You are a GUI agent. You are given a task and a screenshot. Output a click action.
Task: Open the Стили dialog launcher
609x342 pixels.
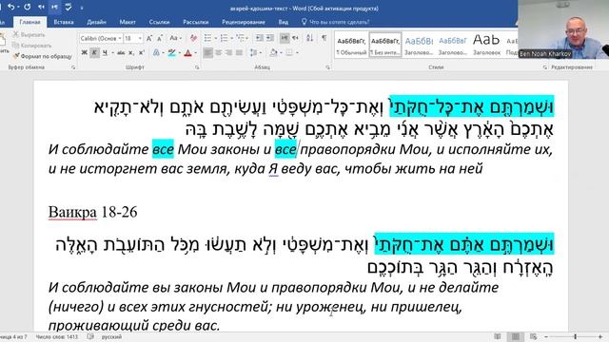click(544, 67)
